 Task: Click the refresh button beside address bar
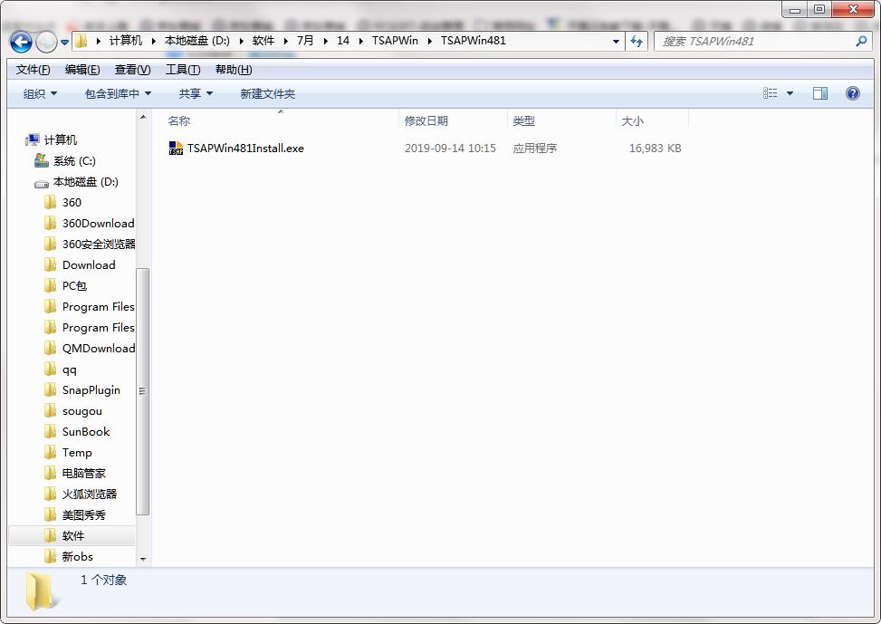tap(637, 41)
